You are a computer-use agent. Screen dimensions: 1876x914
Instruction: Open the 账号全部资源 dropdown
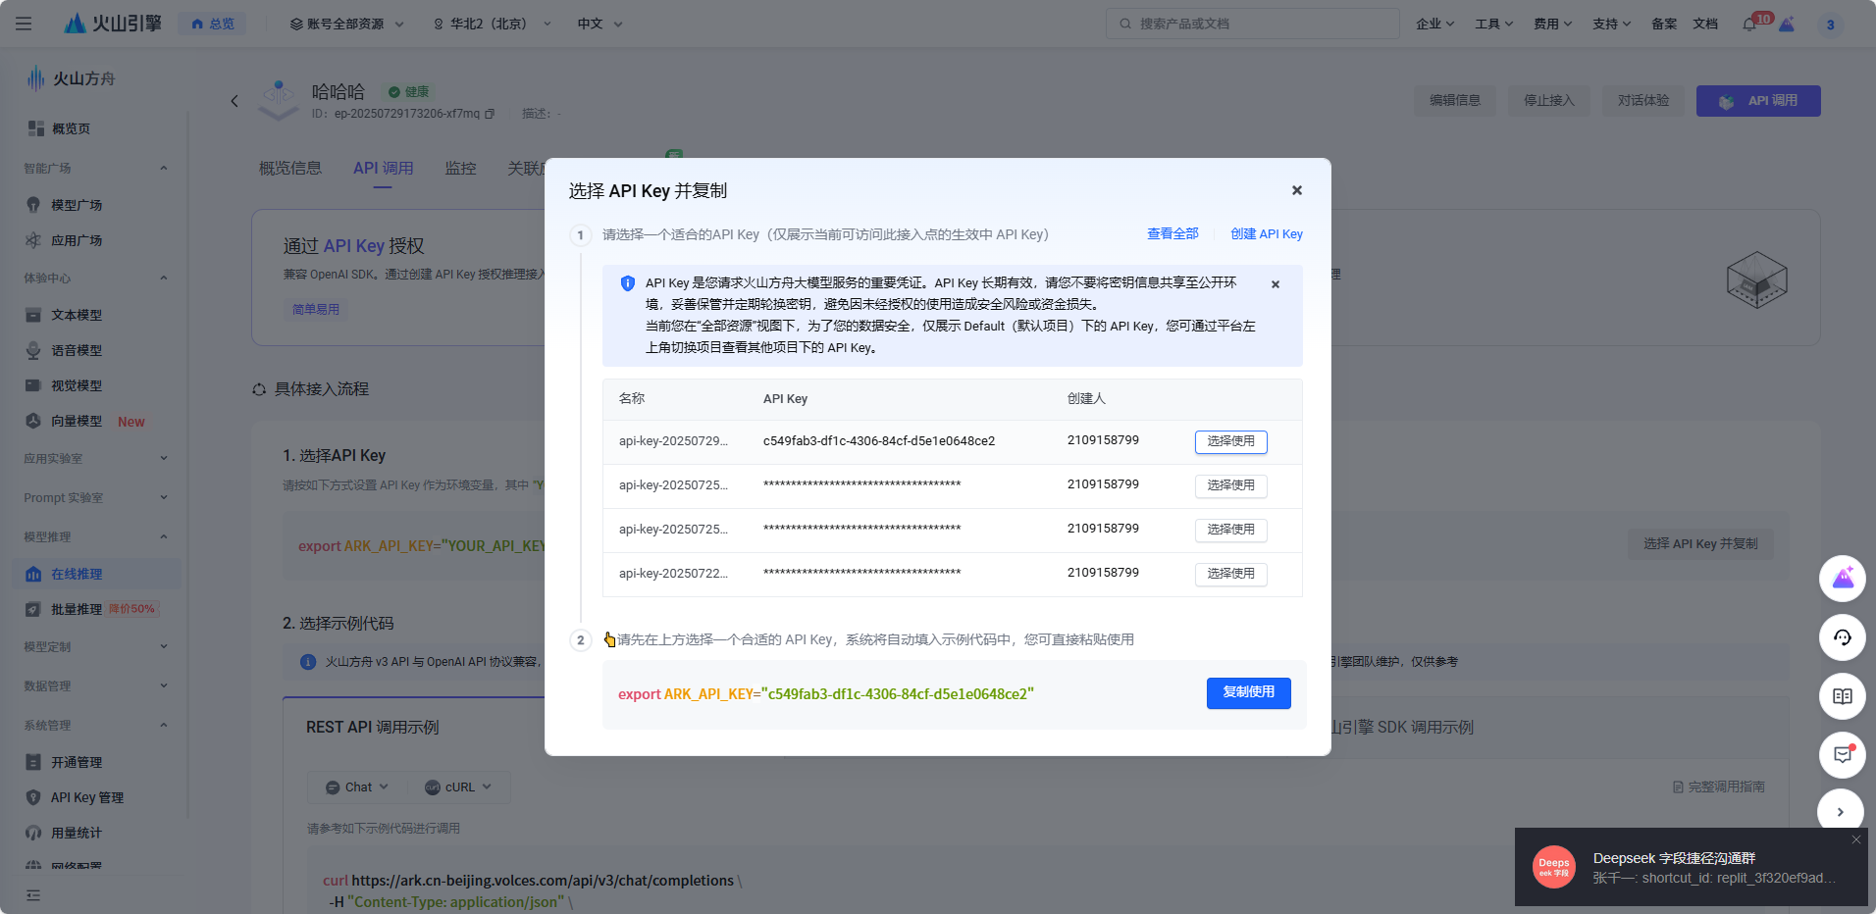click(346, 24)
